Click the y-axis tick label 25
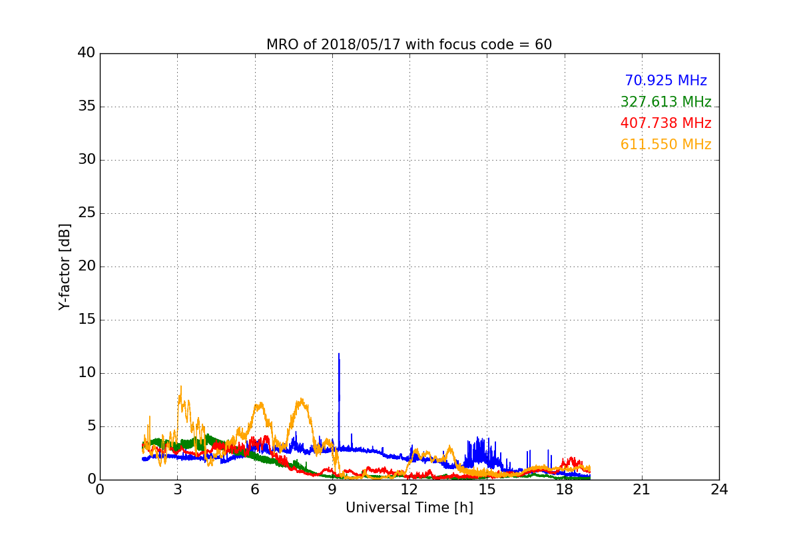The width and height of the screenshot is (799, 533). pyautogui.click(x=87, y=213)
